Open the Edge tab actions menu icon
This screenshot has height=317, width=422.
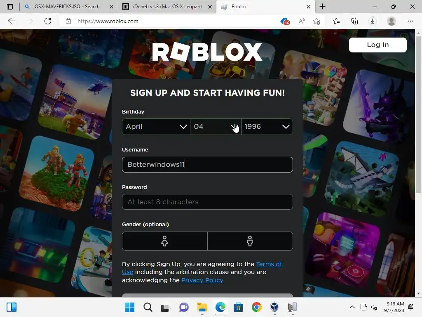coord(10,7)
